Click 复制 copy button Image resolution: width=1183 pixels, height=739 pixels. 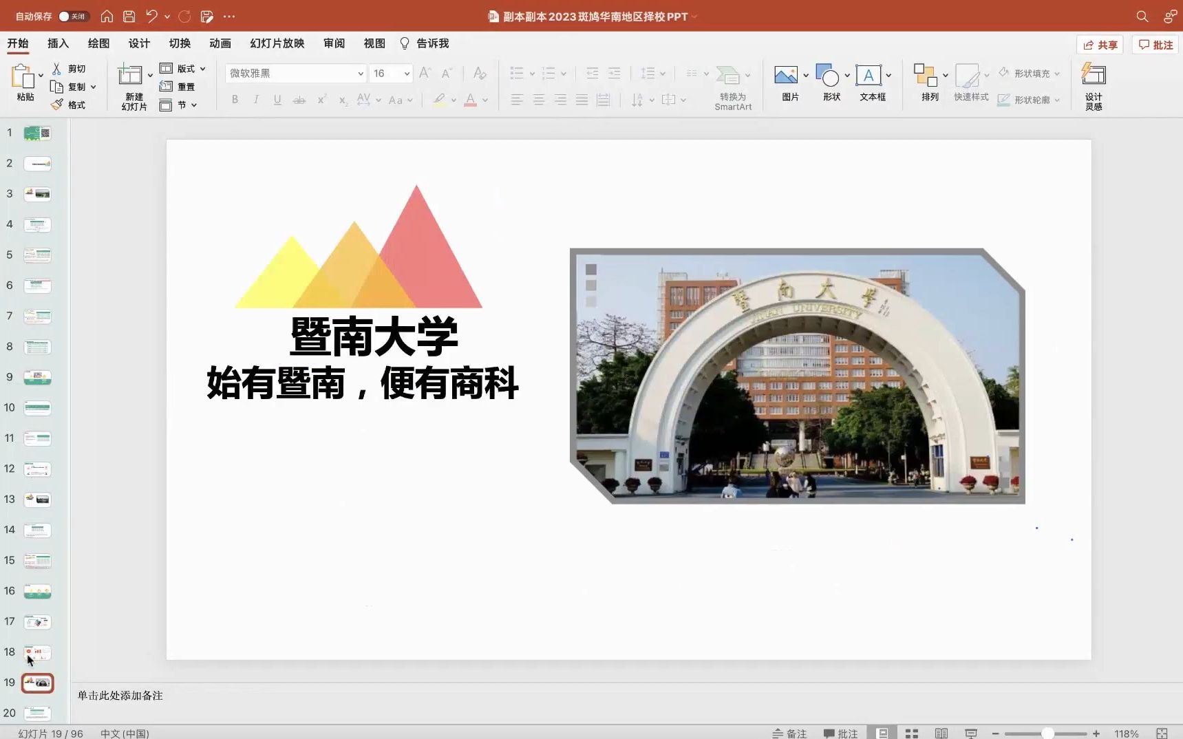[x=68, y=87]
